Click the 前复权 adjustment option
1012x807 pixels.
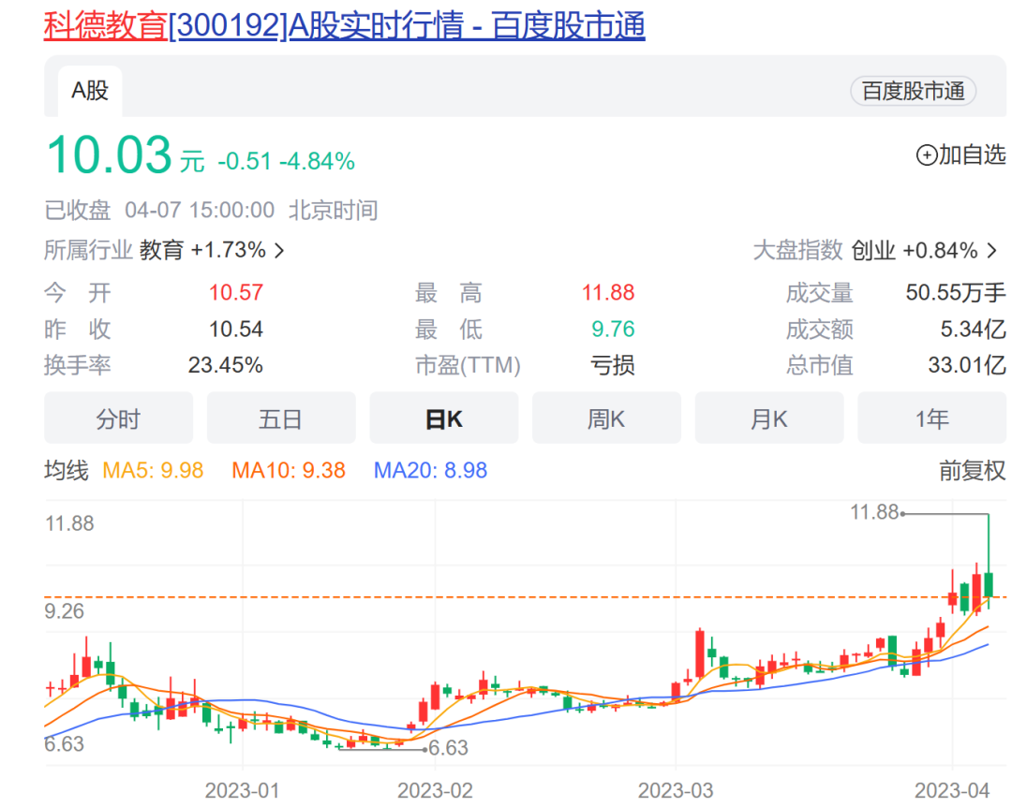coord(972,470)
